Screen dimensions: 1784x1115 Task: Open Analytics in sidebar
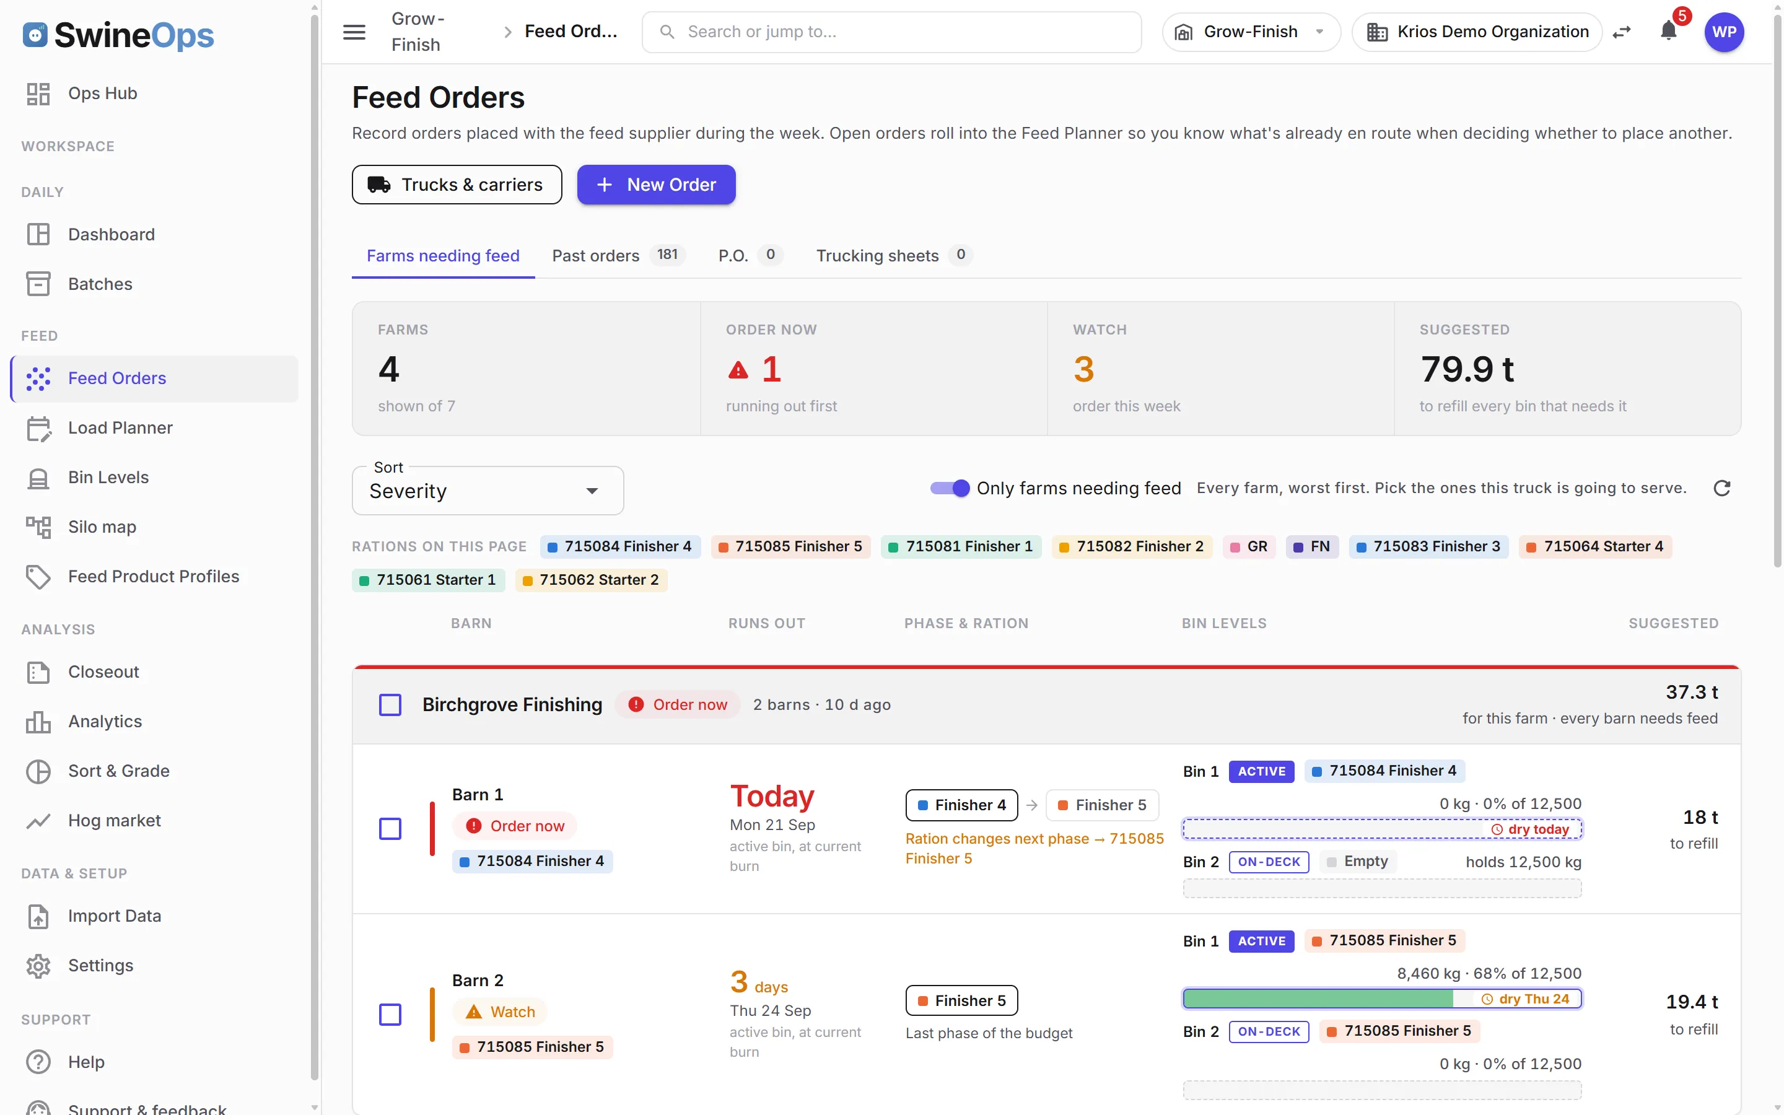point(155,721)
